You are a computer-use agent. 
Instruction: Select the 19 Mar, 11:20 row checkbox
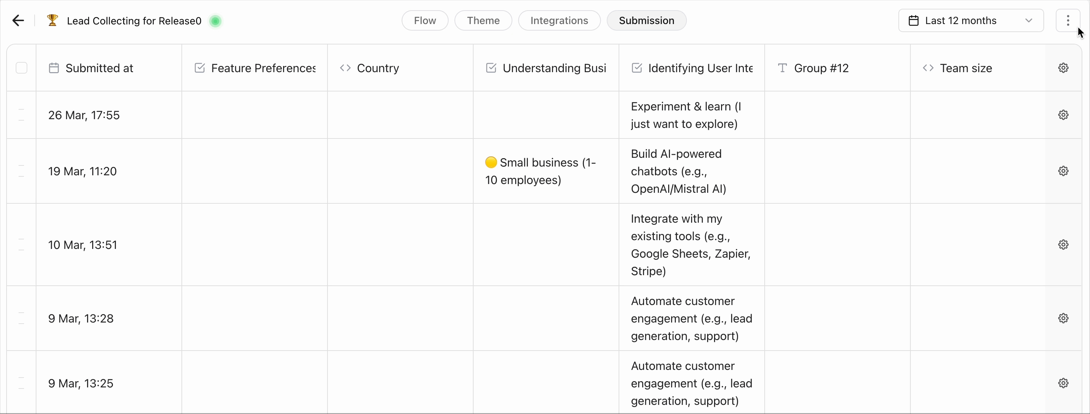tap(21, 171)
